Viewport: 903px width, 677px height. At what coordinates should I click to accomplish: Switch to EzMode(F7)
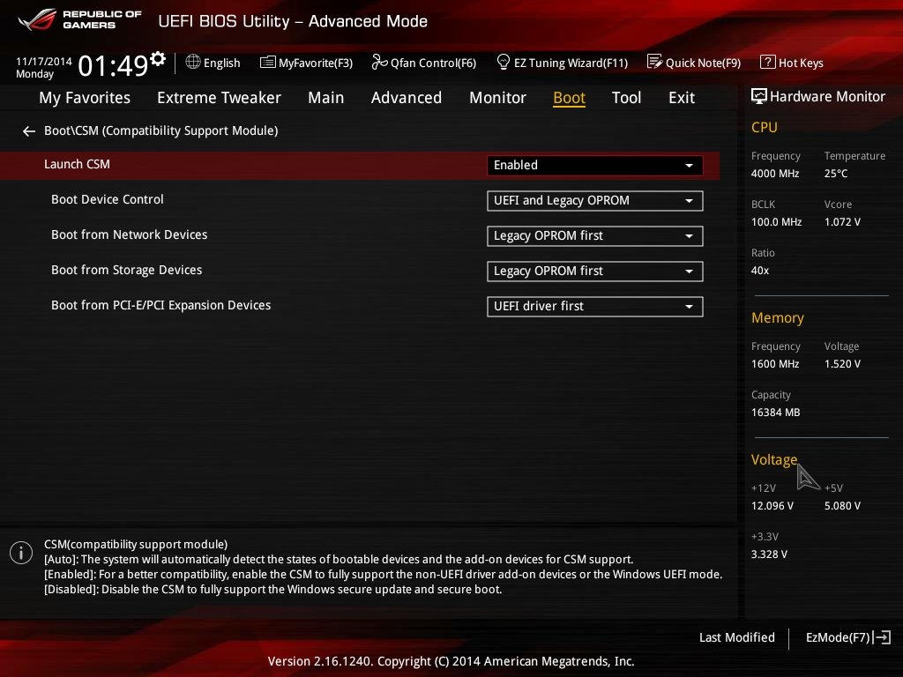click(848, 637)
